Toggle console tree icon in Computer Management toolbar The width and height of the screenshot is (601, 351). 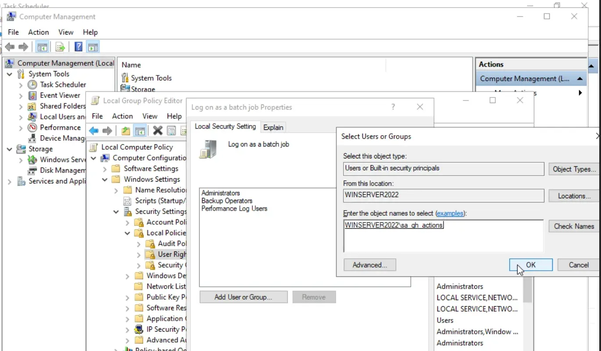tap(42, 47)
